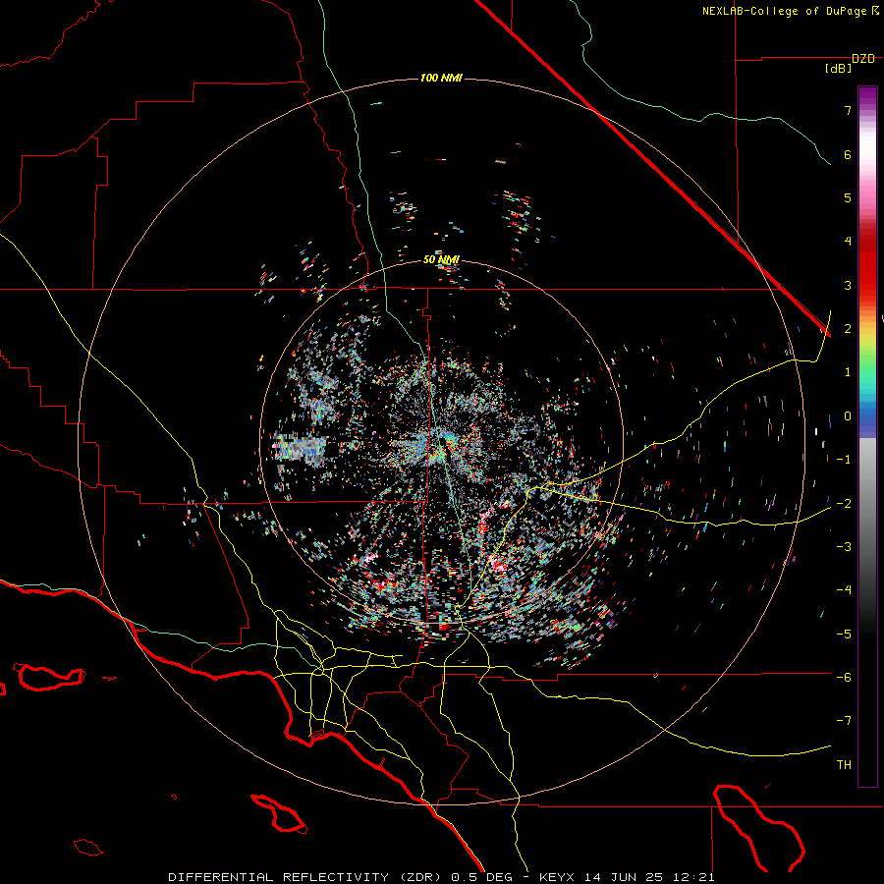Screen dimensions: 884x884
Task: Click the 3 dB label on the color scale
Action: click(848, 285)
